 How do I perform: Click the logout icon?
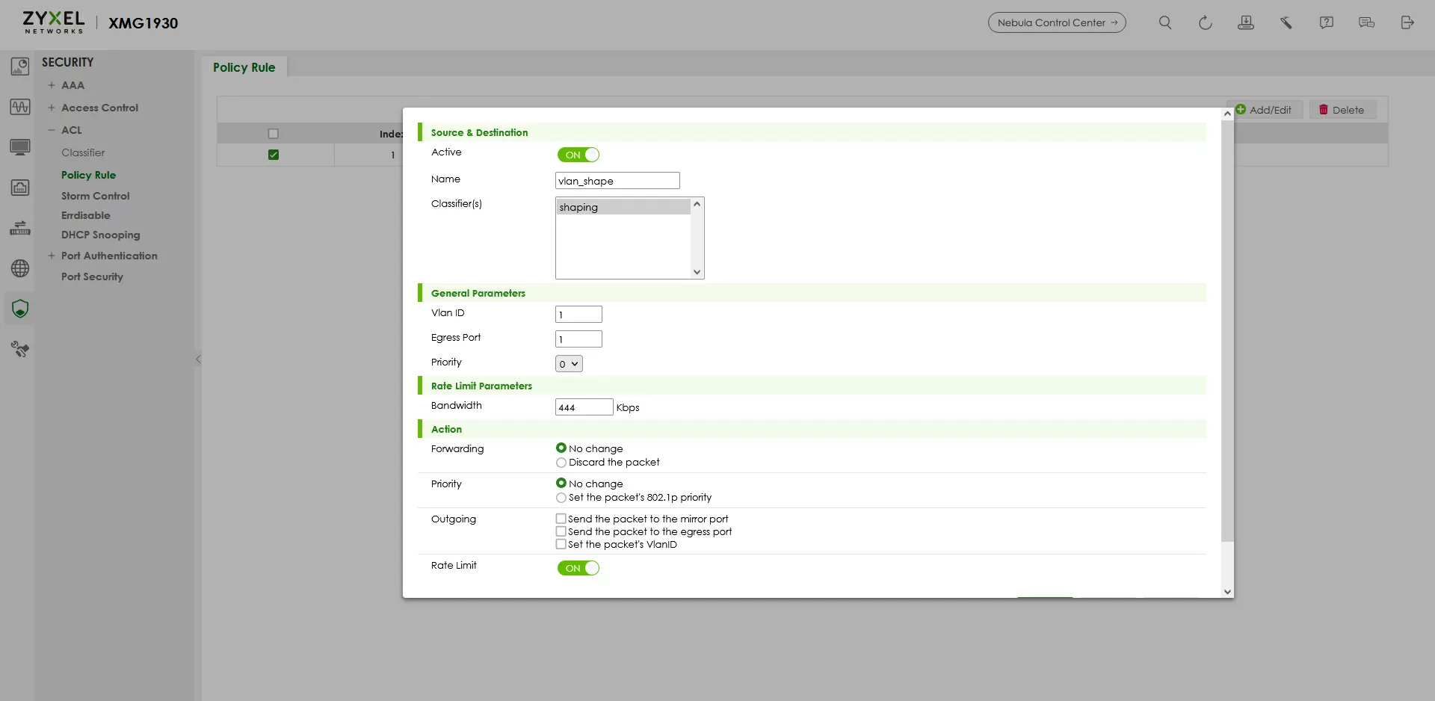coord(1407,22)
